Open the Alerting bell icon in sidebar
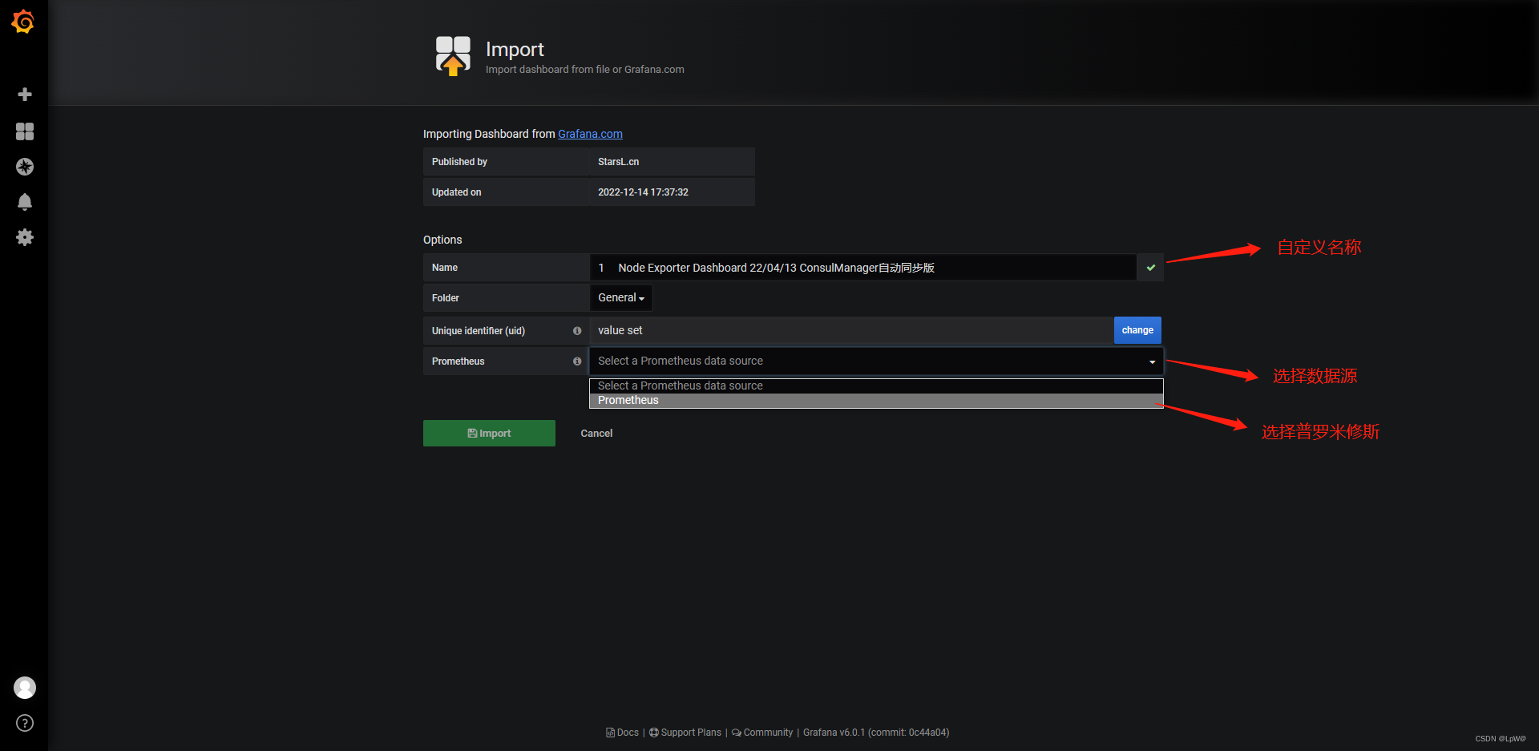 pyautogui.click(x=25, y=202)
